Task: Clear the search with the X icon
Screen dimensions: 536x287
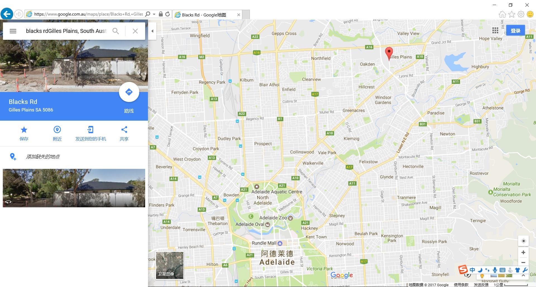Action: point(135,31)
